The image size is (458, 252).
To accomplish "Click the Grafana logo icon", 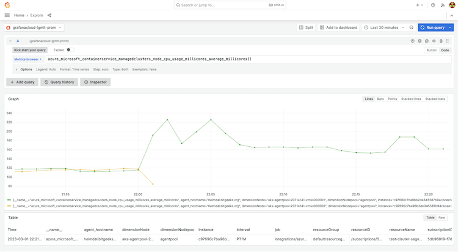I will (x=7, y=4).
